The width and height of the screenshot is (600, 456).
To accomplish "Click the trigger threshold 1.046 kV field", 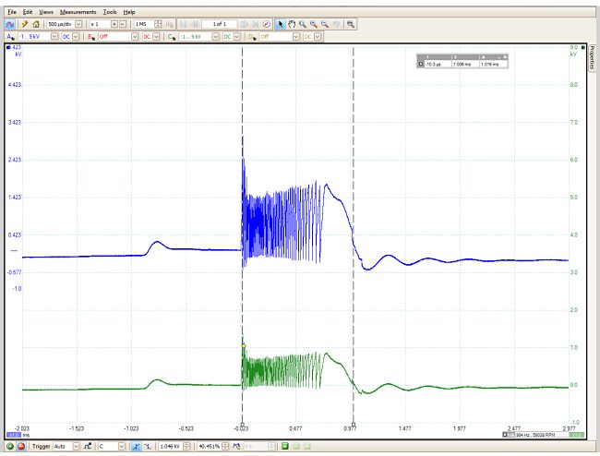I will 173,446.
